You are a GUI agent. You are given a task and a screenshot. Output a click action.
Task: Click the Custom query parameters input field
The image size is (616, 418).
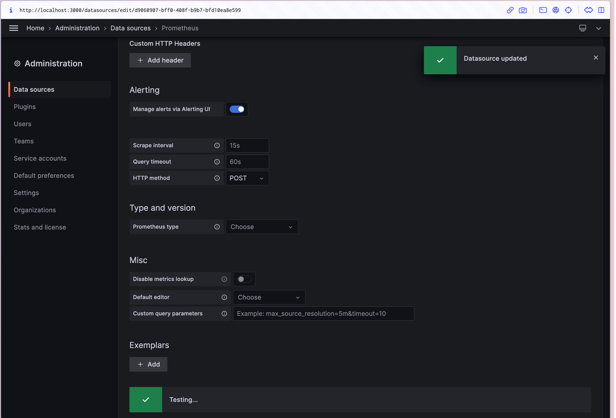(323, 313)
